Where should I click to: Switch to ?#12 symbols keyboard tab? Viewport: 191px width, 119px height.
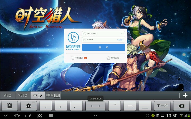[23, 95]
